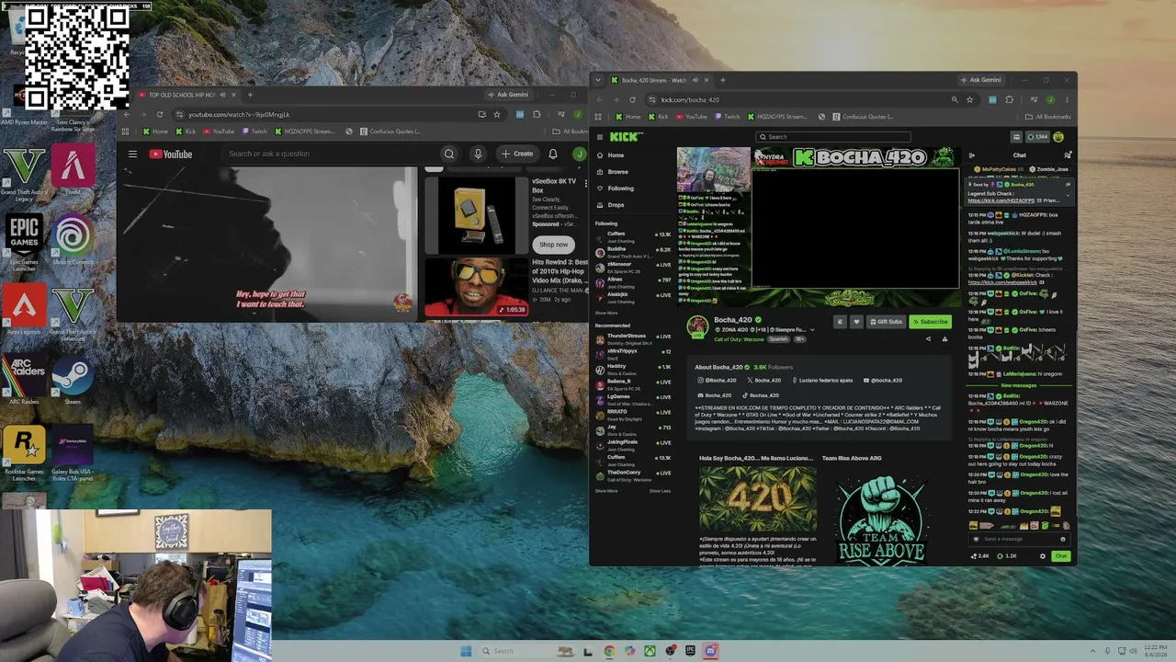Open the Twitch bookmark in Kick window
This screenshot has height=662, width=1176.
tap(727, 117)
